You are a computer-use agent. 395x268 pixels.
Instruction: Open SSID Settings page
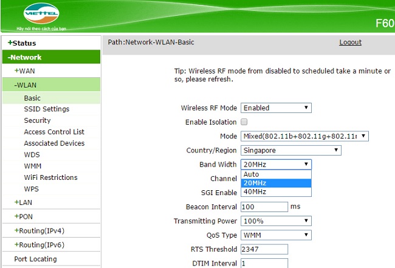coord(46,109)
